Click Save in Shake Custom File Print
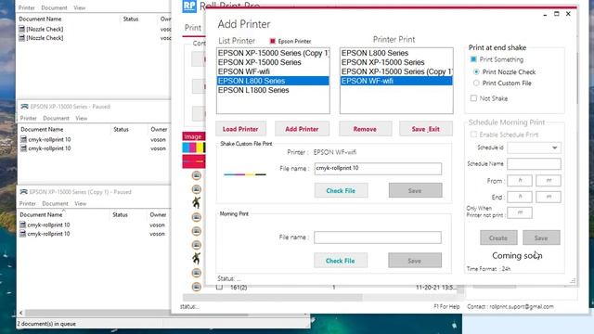The height and width of the screenshot is (334, 594). pos(415,190)
